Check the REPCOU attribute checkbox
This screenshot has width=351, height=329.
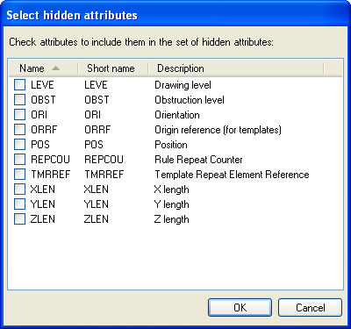[x=19, y=160]
